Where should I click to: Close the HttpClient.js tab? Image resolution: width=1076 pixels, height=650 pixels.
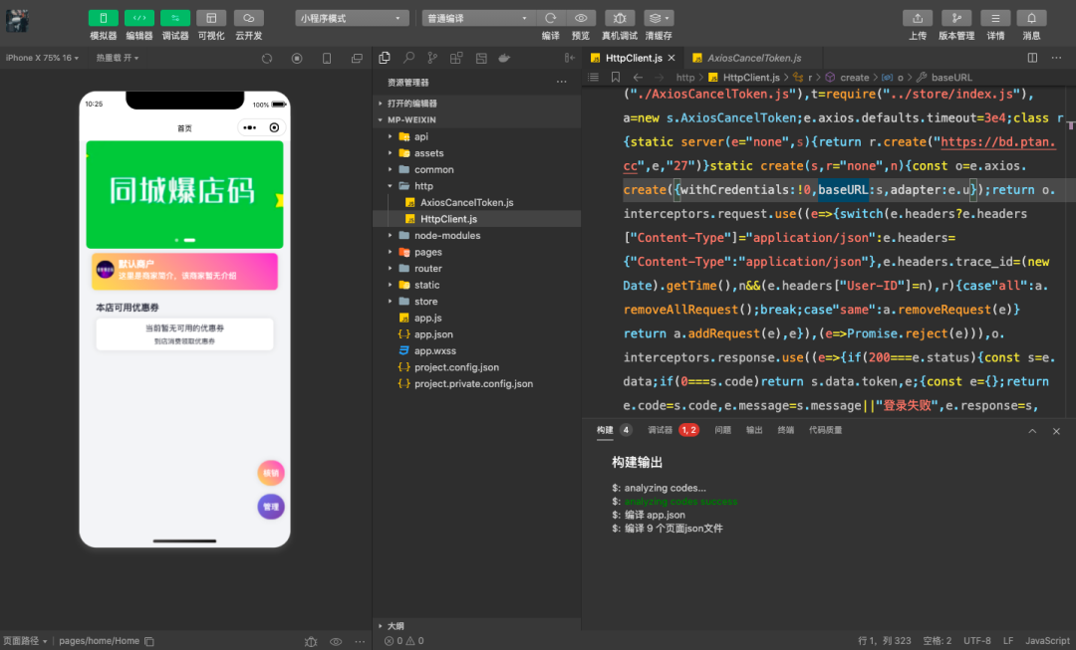672,59
